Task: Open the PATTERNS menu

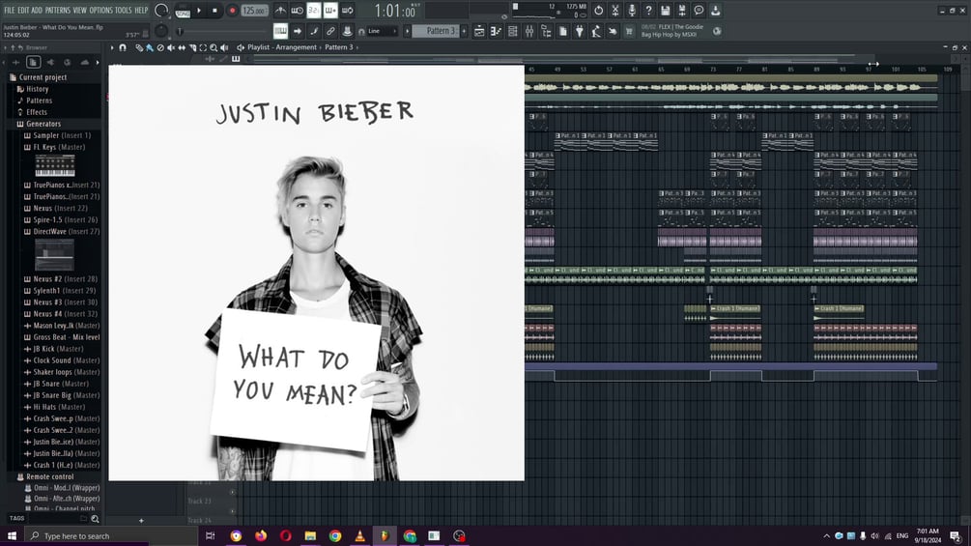Action: coord(58,11)
